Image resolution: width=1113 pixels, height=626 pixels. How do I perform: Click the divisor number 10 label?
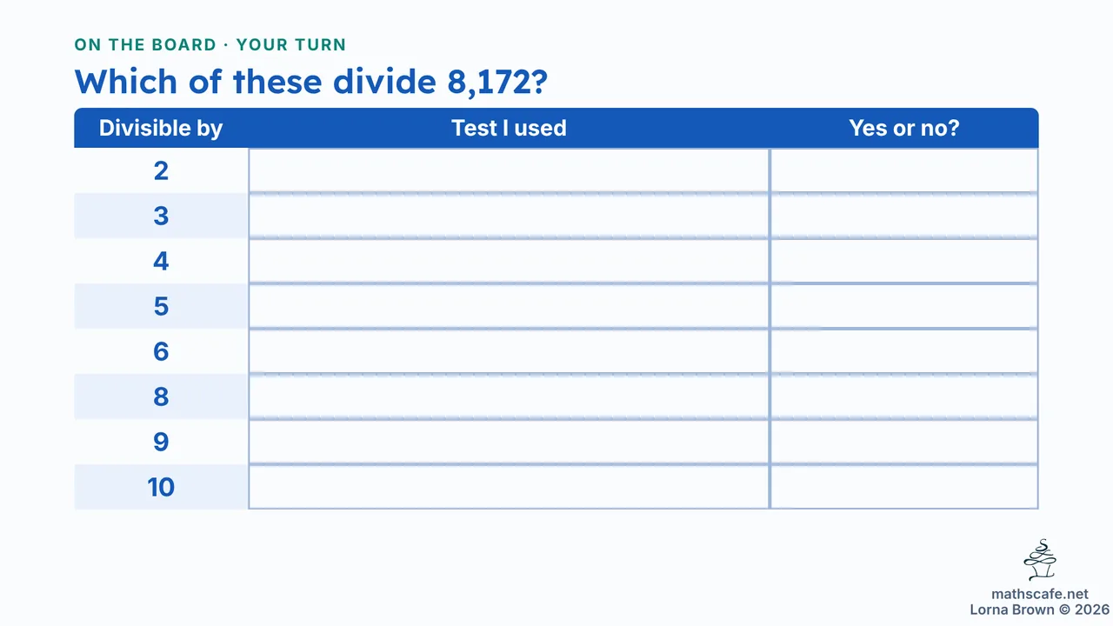point(161,487)
